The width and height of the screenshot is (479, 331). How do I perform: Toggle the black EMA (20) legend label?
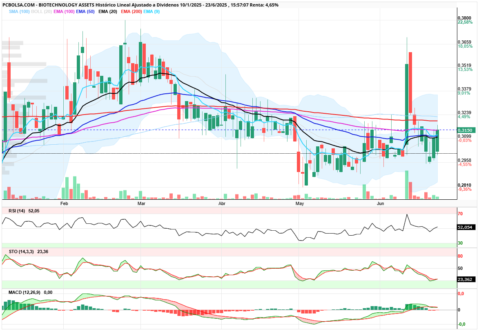[x=107, y=11]
